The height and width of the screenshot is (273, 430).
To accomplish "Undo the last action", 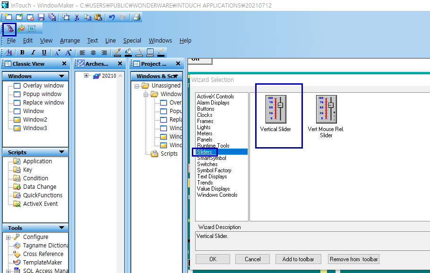I will tap(112, 18).
